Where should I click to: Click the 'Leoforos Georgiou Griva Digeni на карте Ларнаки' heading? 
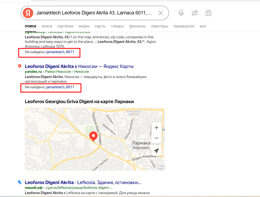[79, 101]
